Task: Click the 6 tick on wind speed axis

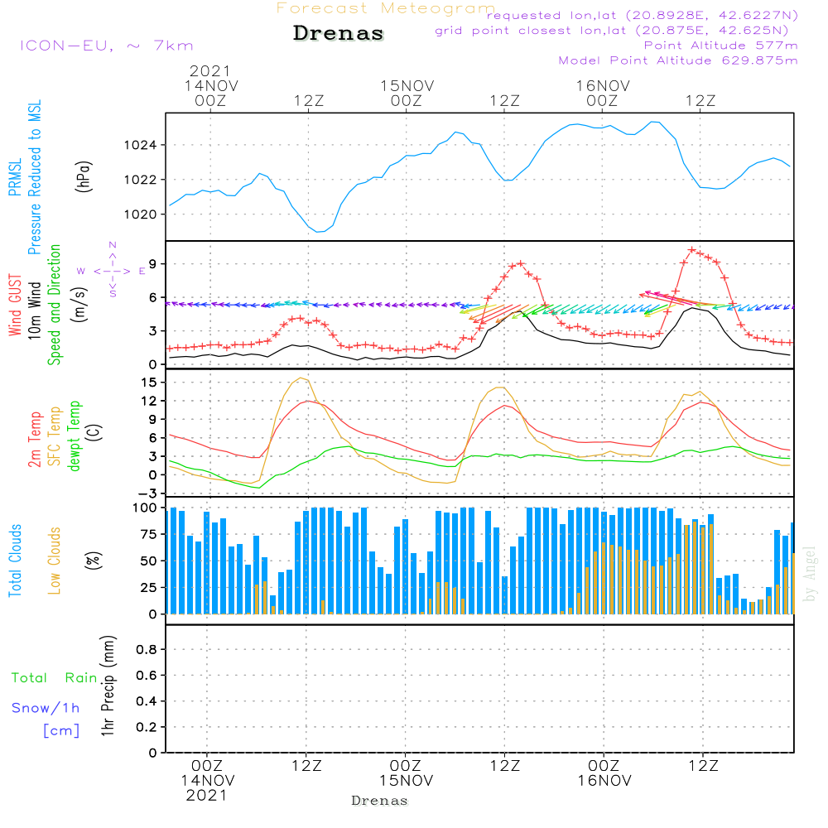Action: 152,298
